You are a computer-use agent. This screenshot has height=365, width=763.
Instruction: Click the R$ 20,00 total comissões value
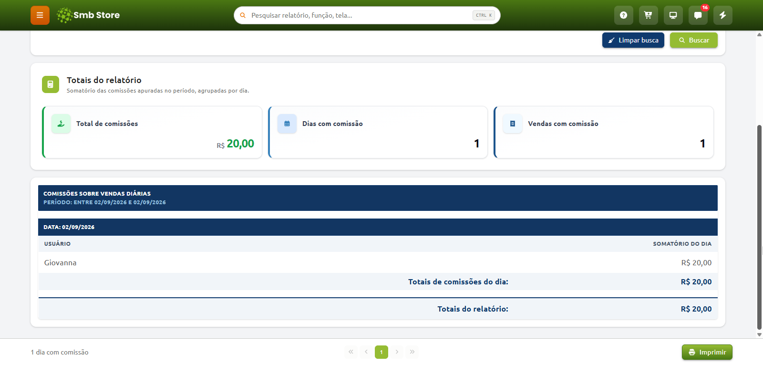pyautogui.click(x=236, y=144)
